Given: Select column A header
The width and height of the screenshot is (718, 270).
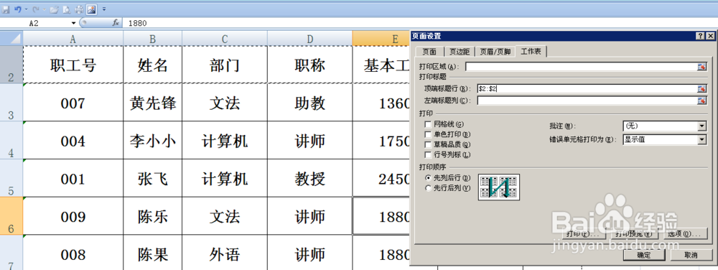Looking at the screenshot, I should pyautogui.click(x=73, y=39).
